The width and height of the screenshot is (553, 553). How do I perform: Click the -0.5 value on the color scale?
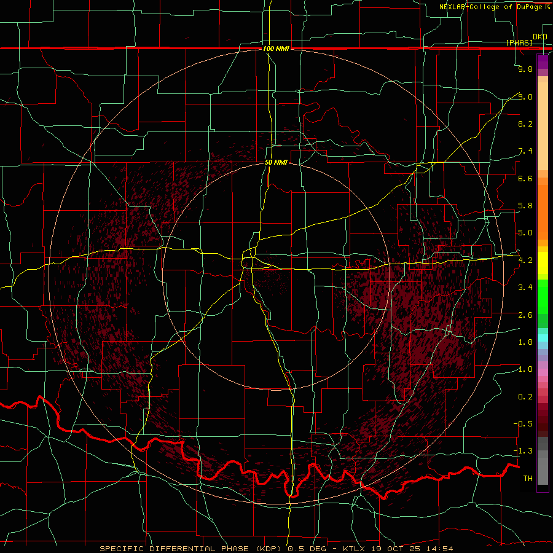click(523, 423)
